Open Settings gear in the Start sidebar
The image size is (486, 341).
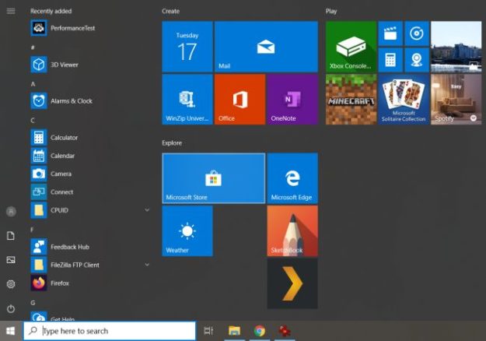(11, 284)
